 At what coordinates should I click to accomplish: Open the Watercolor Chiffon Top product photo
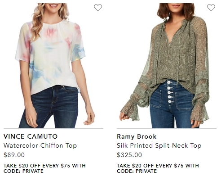[x=53, y=66]
